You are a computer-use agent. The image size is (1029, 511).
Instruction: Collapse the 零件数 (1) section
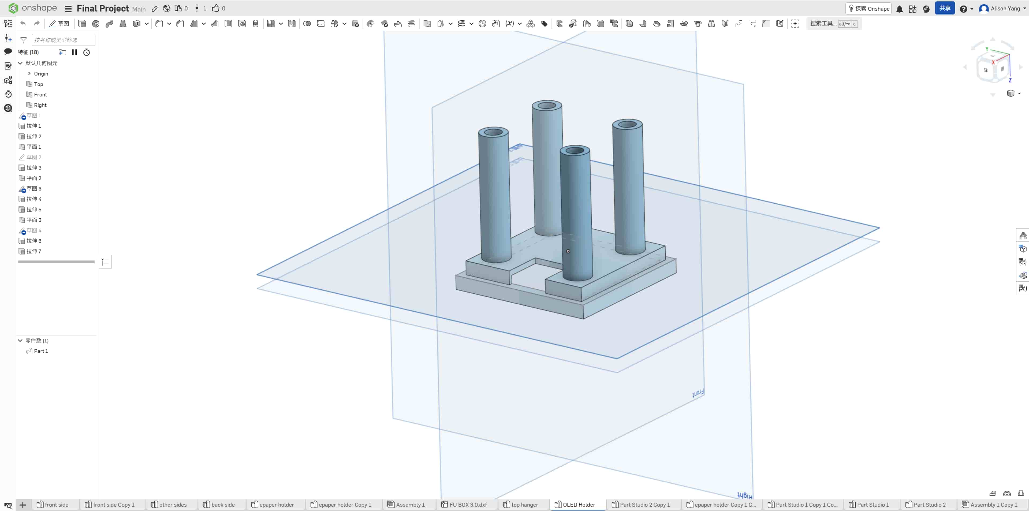20,340
